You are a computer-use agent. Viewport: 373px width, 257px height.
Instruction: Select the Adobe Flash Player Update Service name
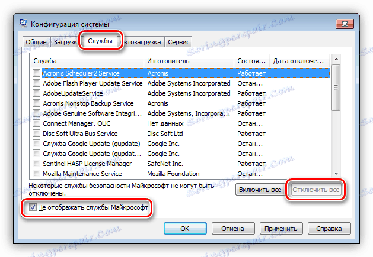pyautogui.click(x=93, y=83)
